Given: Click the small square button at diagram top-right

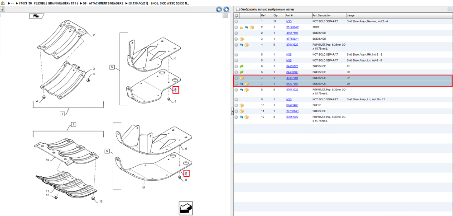Looking at the screenshot, I should click(225, 16).
